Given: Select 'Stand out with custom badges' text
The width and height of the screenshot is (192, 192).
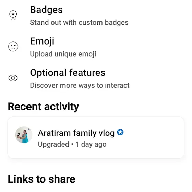Looking at the screenshot, I should tap(79, 22).
